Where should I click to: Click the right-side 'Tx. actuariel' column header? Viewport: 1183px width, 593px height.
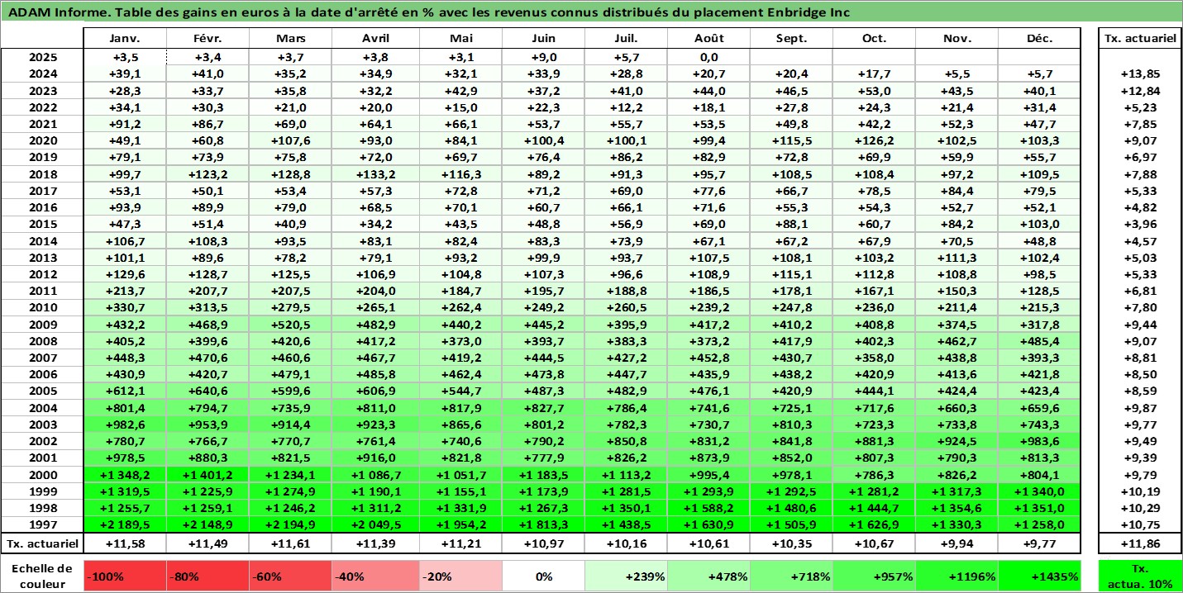[1141, 39]
